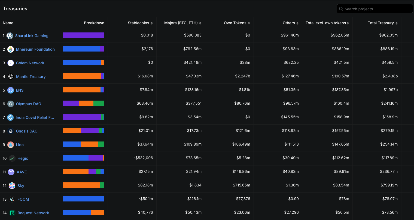Open the Hegic project link
The image size is (414, 220).
[x=23, y=158]
